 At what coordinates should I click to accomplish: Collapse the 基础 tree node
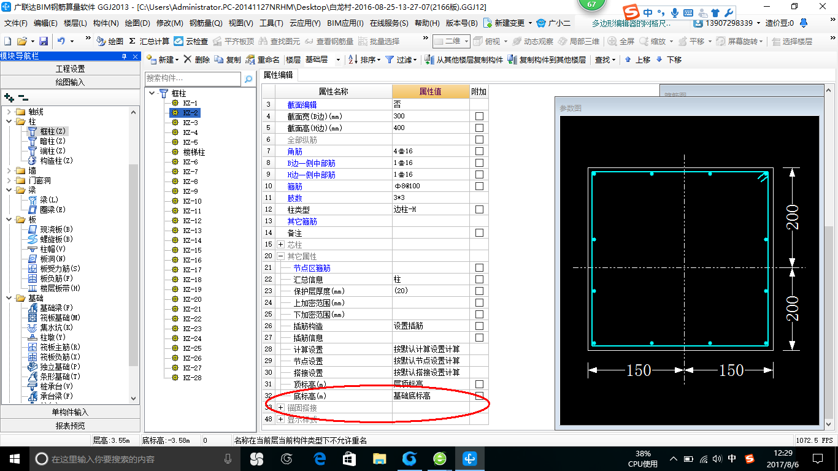point(9,298)
